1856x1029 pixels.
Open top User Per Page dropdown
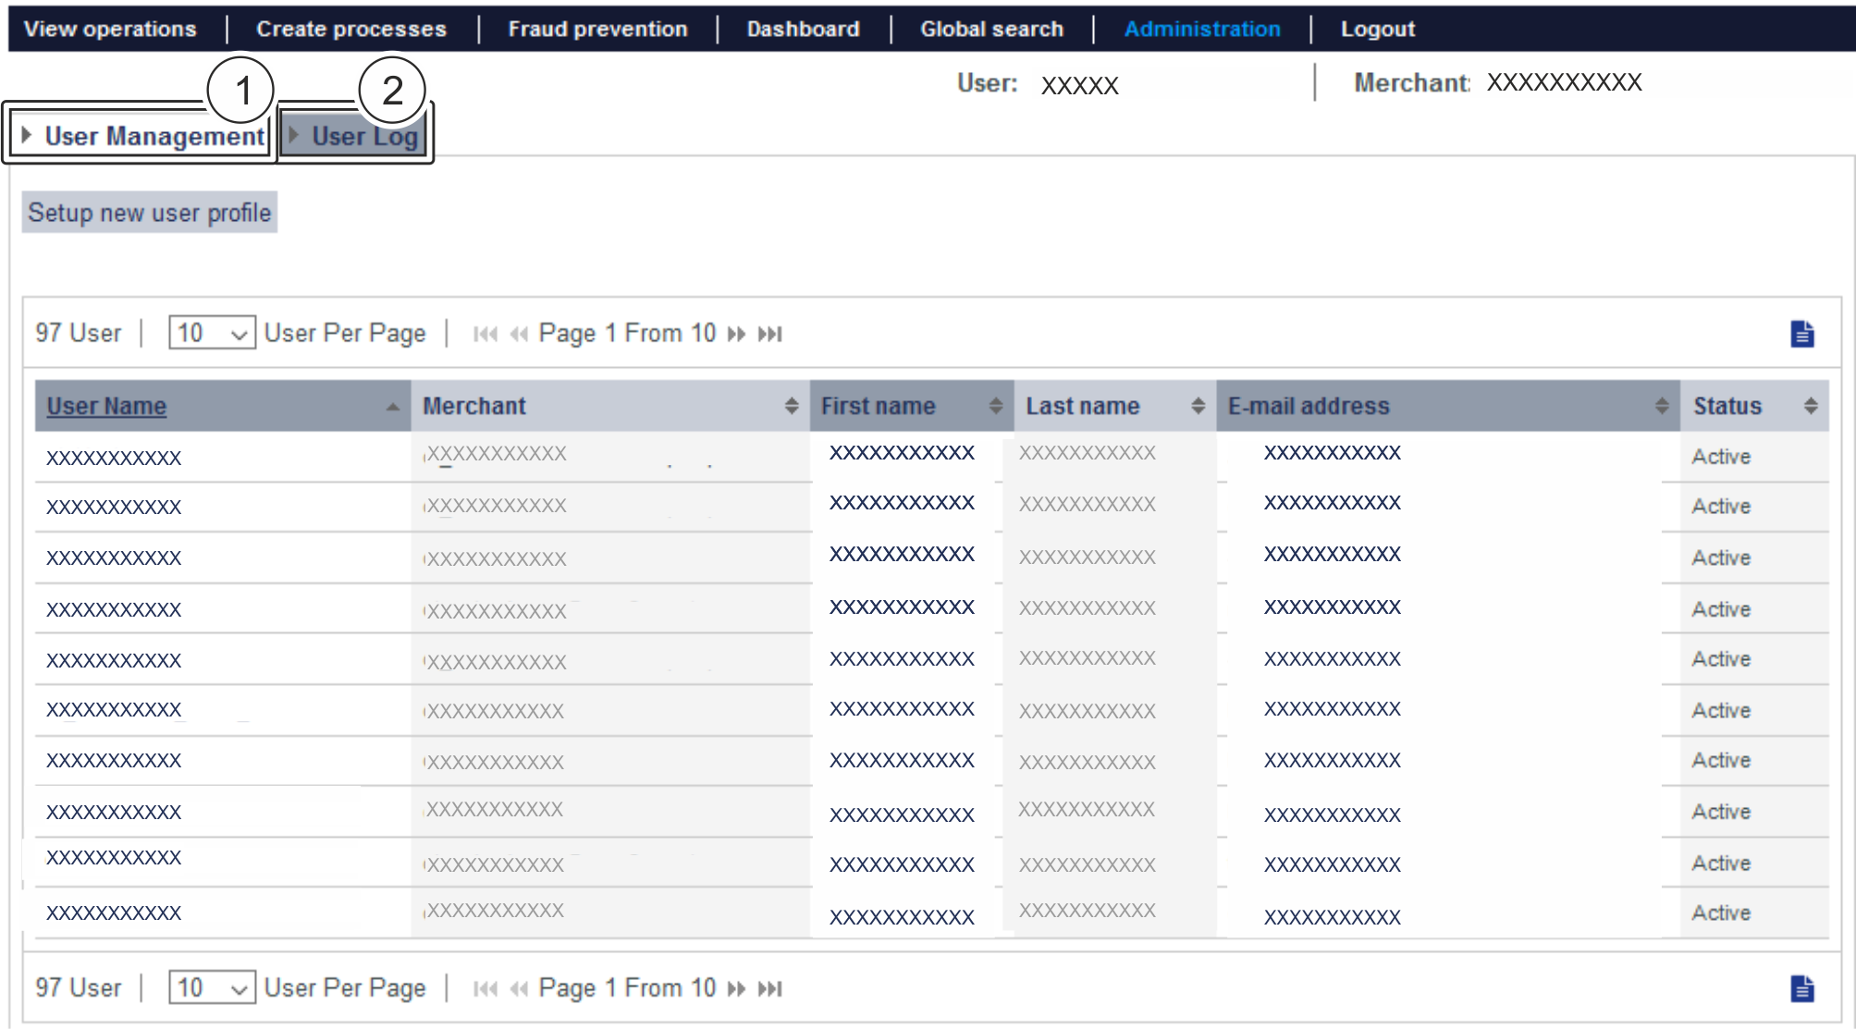coord(211,333)
